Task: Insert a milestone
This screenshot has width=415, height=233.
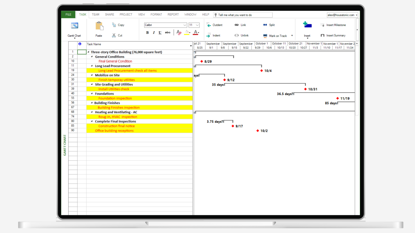Action: point(333,25)
